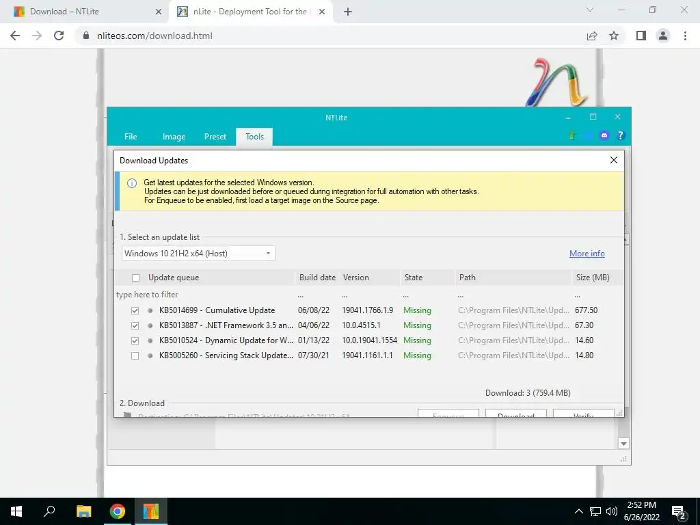Check KB5005260 Servicing Stack Update
Viewport: 700px width, 525px height.
pos(135,355)
